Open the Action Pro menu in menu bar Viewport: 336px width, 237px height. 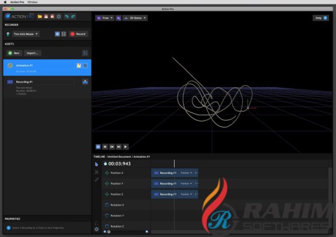coord(17,2)
